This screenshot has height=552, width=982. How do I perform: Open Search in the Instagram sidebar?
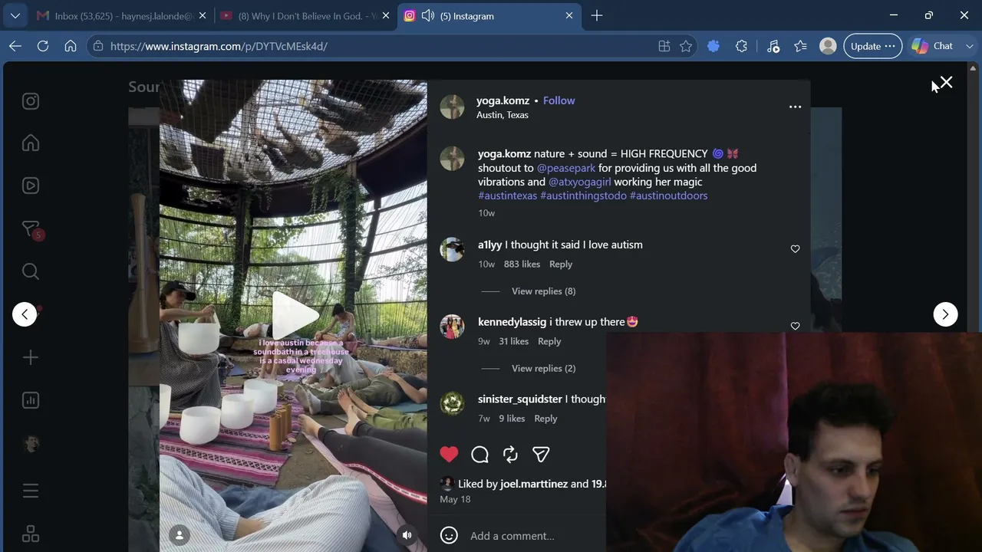tap(31, 271)
